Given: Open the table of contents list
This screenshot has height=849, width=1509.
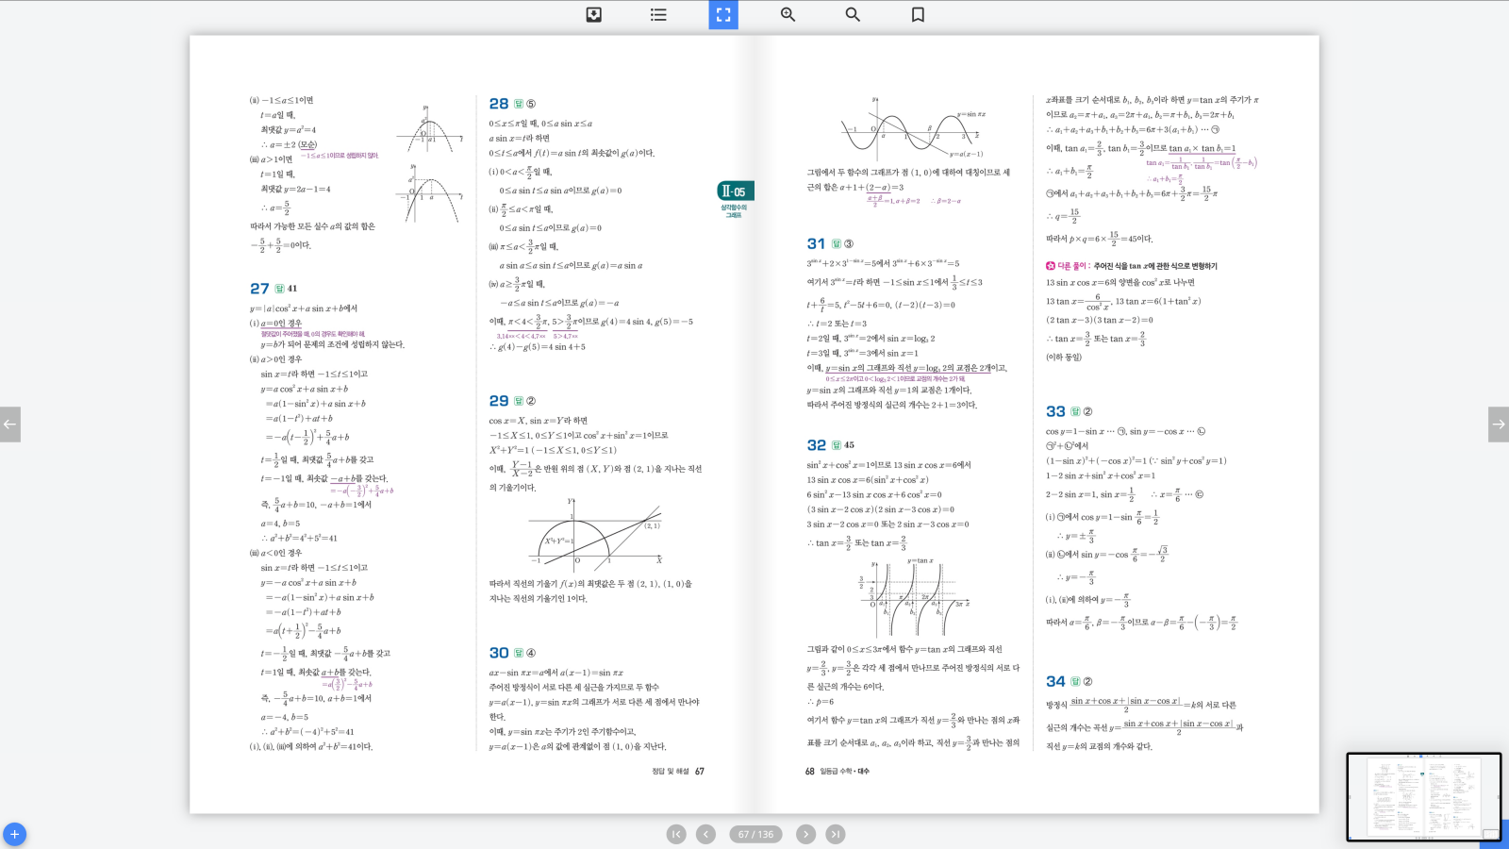Looking at the screenshot, I should point(658,15).
